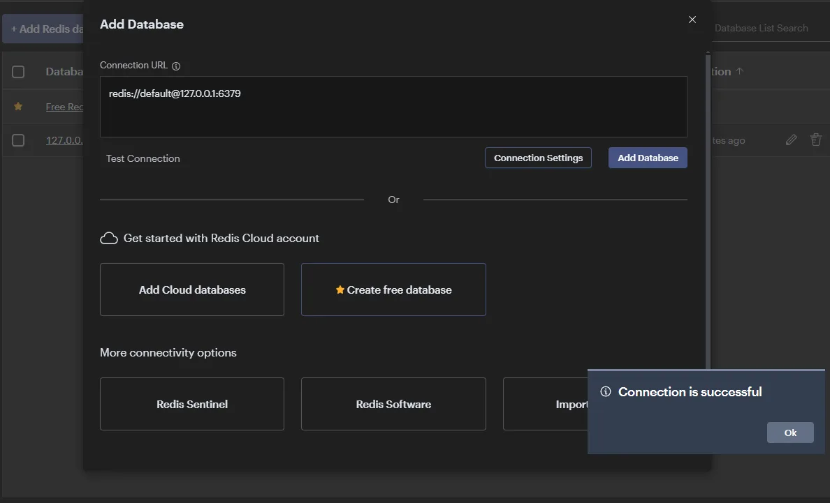Click the star icon on Create free database

(340, 290)
